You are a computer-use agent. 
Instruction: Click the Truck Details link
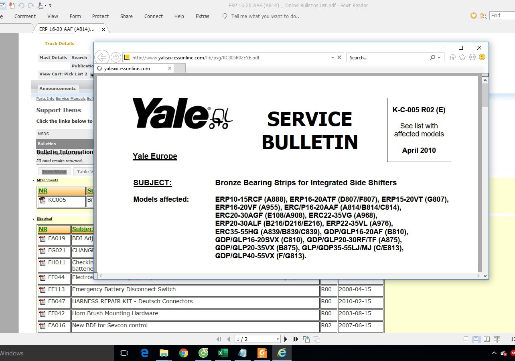click(x=59, y=43)
